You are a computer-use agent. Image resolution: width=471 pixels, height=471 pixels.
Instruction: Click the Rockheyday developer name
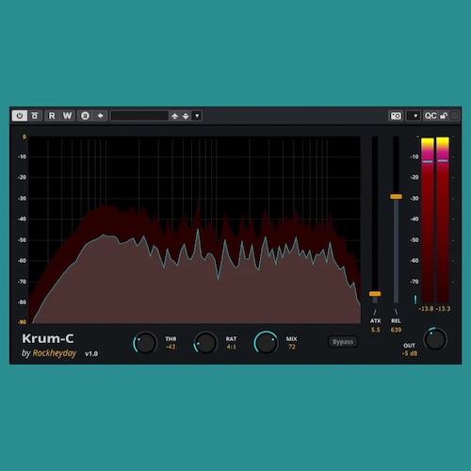pos(55,353)
